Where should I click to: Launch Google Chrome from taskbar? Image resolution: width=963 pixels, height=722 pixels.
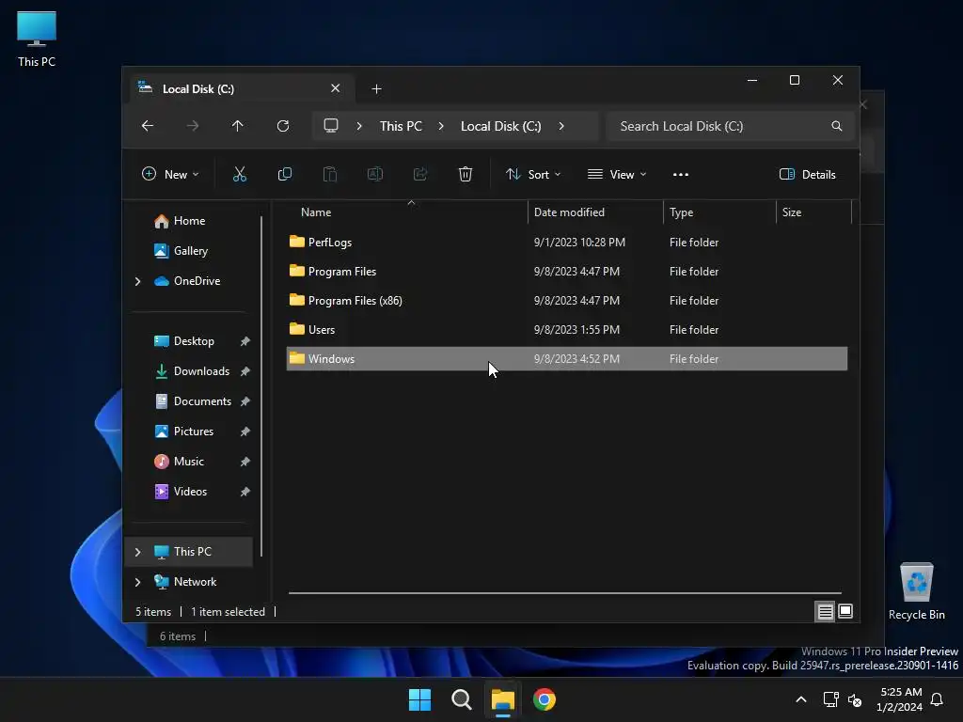(545, 699)
